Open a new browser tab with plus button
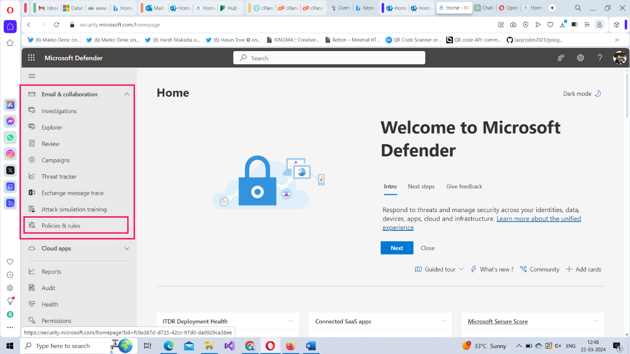The image size is (630, 354). tap(552, 8)
